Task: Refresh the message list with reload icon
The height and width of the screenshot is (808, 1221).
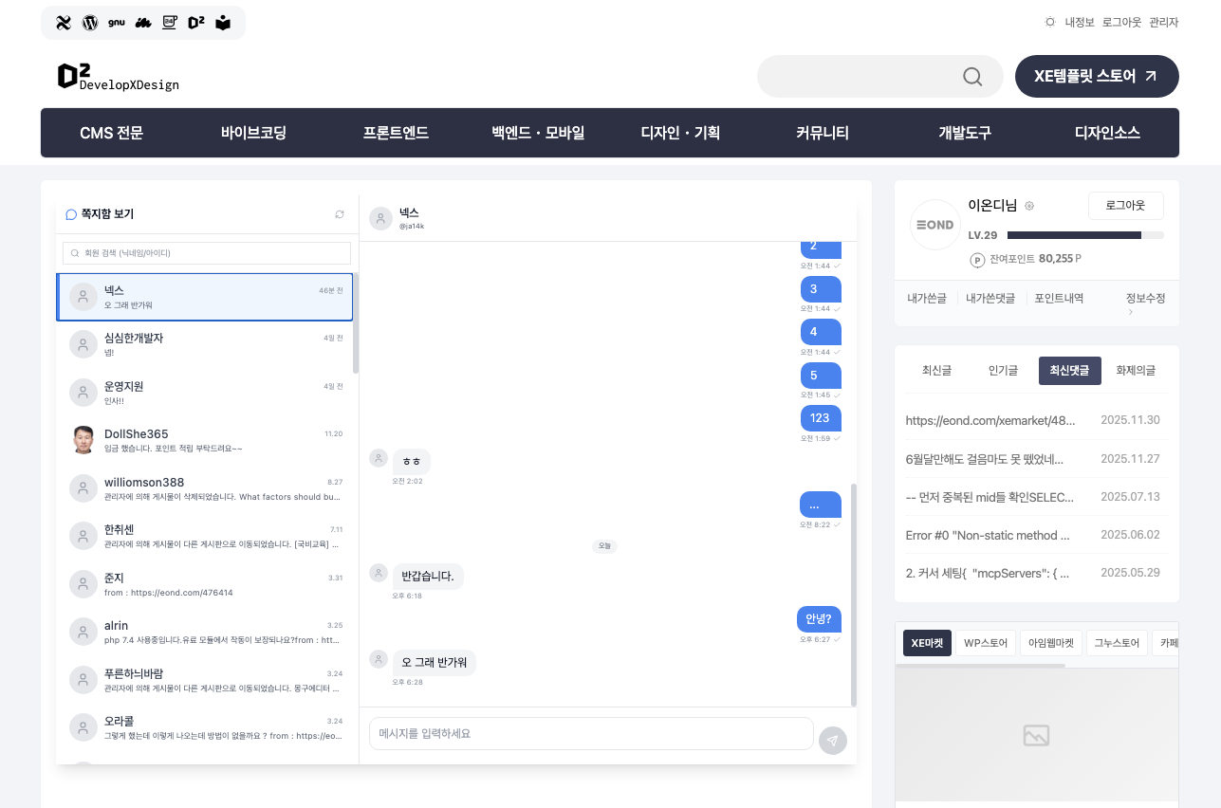Action: pos(340,214)
